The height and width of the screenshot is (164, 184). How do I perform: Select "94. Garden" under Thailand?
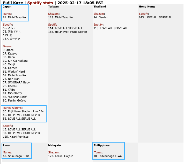101,17
